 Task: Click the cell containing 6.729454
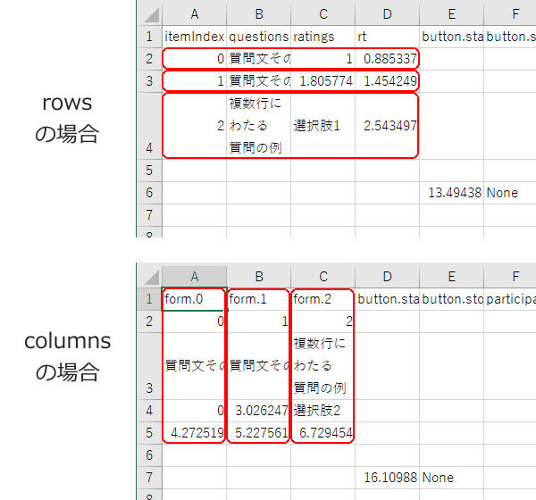pyautogui.click(x=323, y=433)
